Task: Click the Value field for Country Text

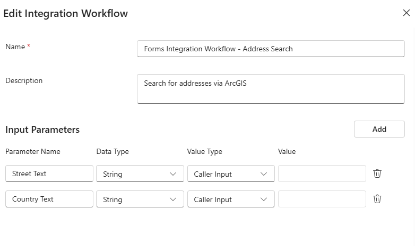Action: tap(322, 199)
